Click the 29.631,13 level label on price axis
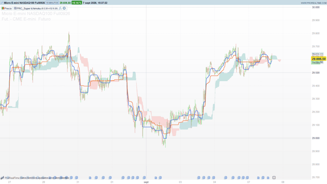This screenshot has width=327, height=184. 317,54
